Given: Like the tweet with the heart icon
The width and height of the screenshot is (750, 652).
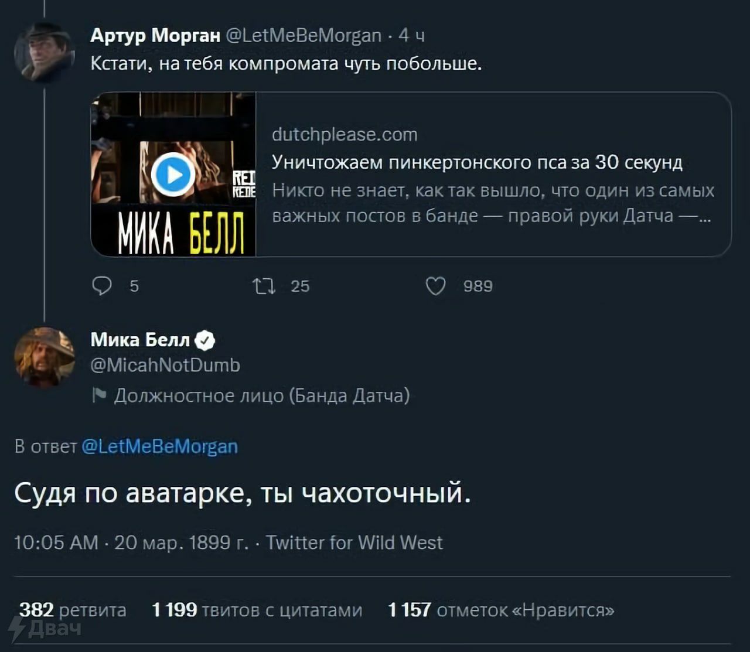Looking at the screenshot, I should [x=435, y=286].
